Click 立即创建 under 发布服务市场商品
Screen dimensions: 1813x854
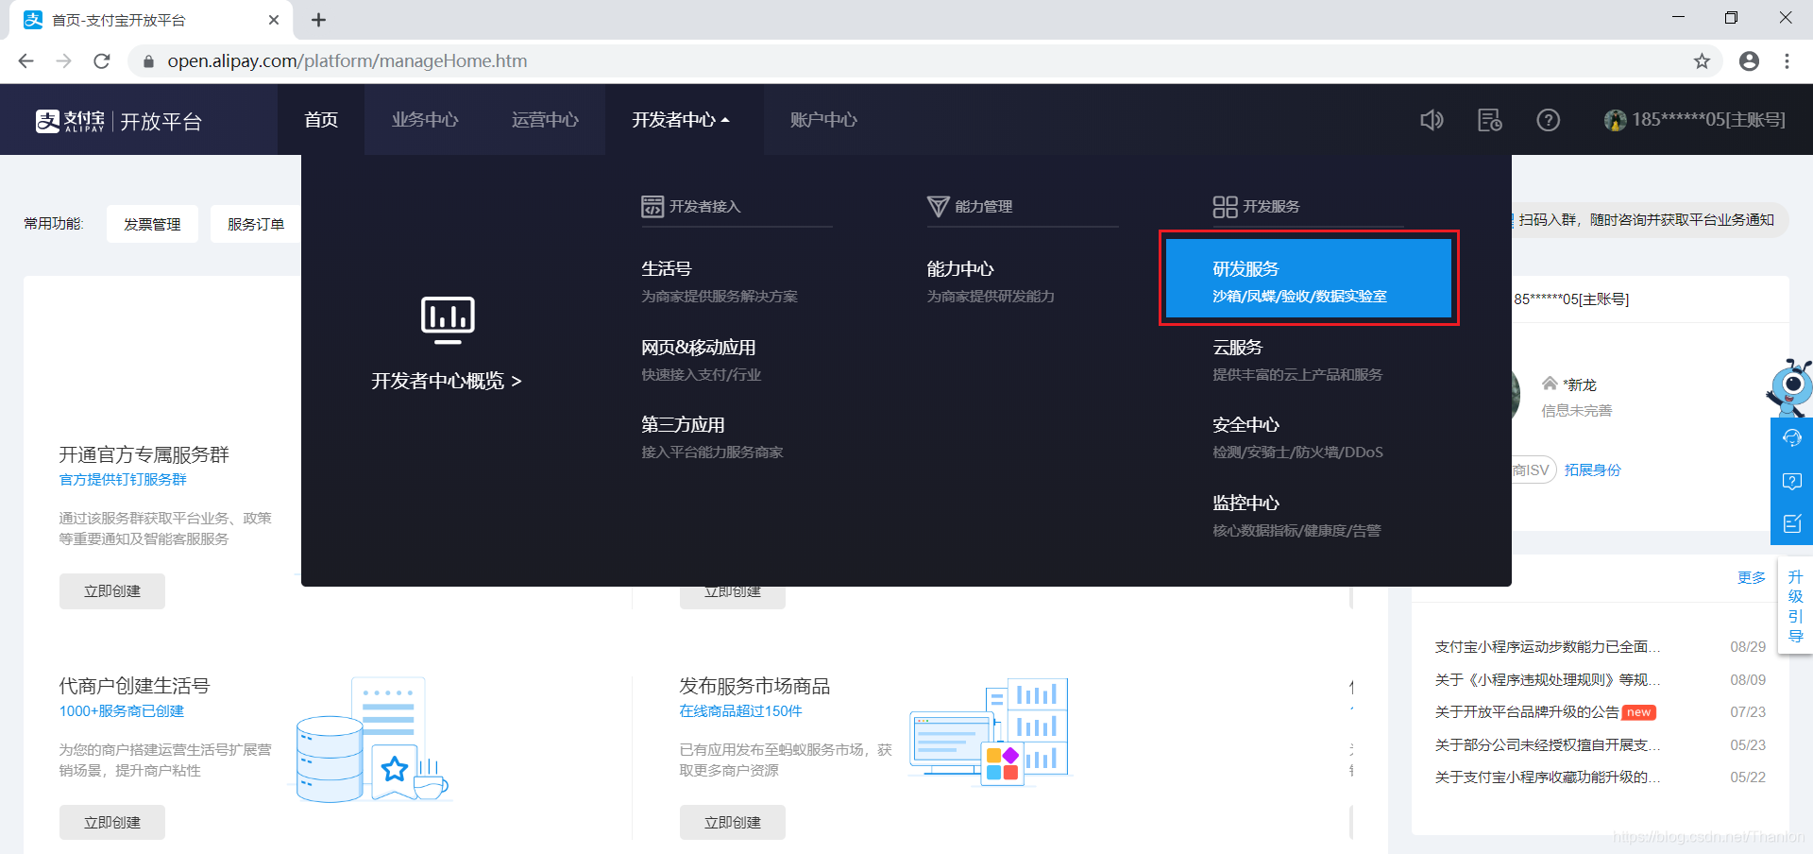(x=733, y=823)
